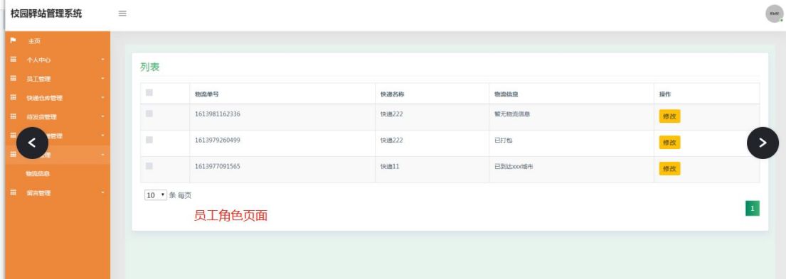This screenshot has width=786, height=279.
Task: Click the grid icon beside 个人中心
Action: [x=13, y=60]
